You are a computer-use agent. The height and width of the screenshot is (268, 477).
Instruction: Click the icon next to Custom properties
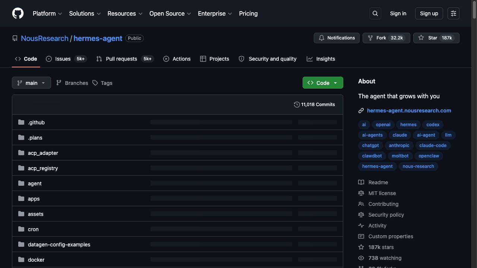pyautogui.click(x=361, y=236)
